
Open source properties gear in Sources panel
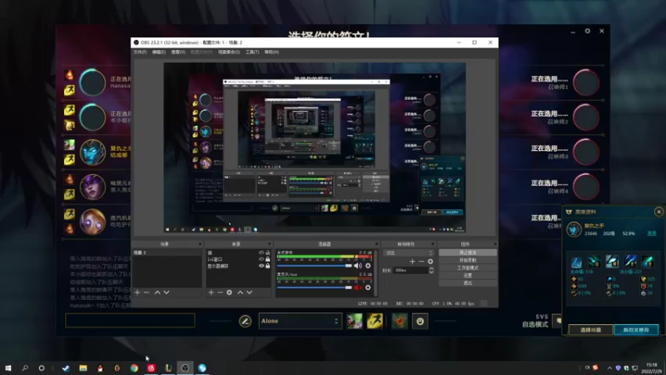[x=230, y=292]
